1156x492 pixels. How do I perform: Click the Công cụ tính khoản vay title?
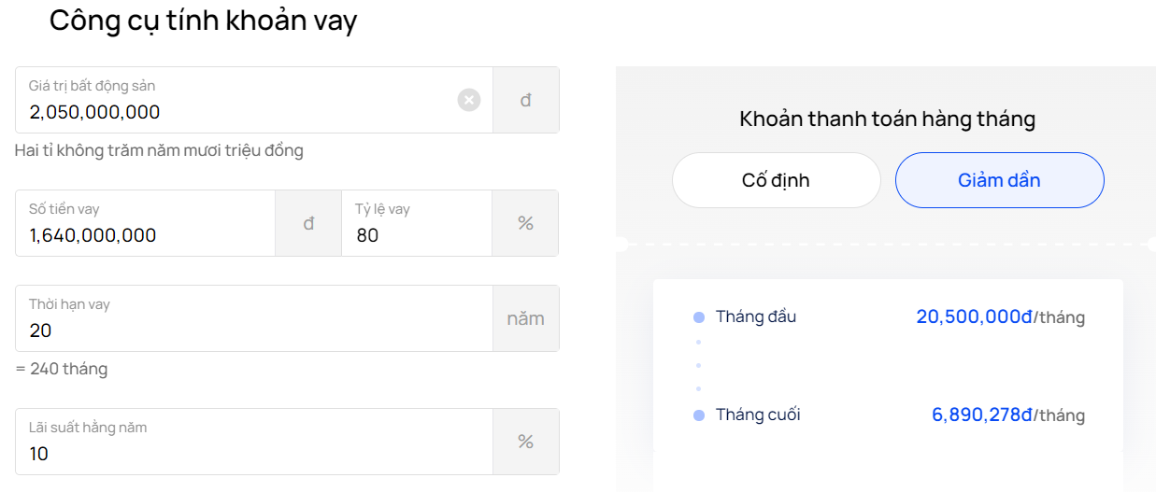(203, 20)
